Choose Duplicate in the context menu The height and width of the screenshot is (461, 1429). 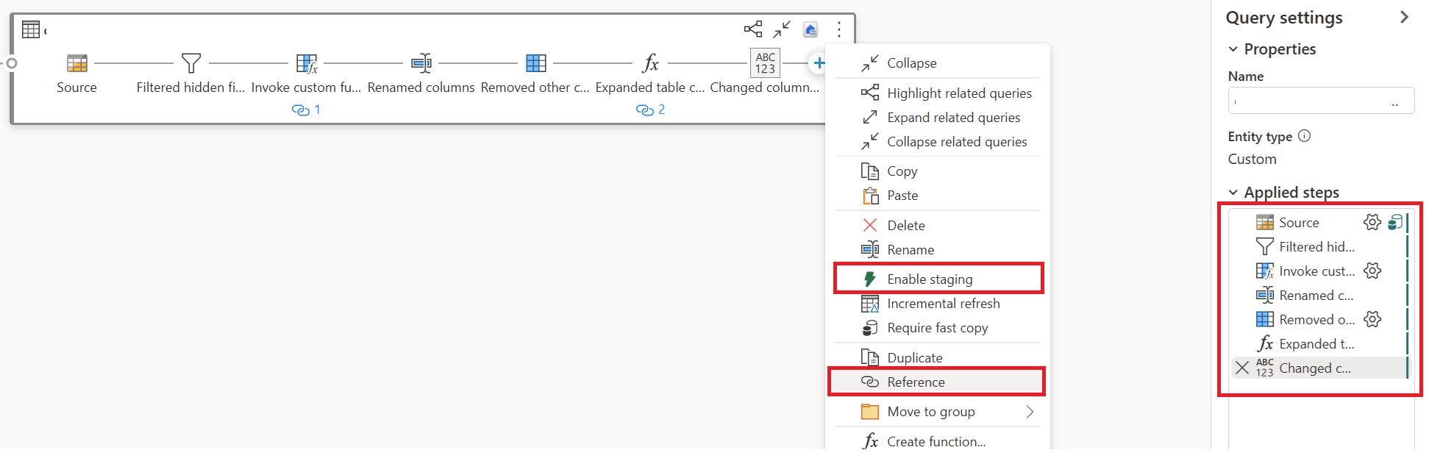pos(938,358)
